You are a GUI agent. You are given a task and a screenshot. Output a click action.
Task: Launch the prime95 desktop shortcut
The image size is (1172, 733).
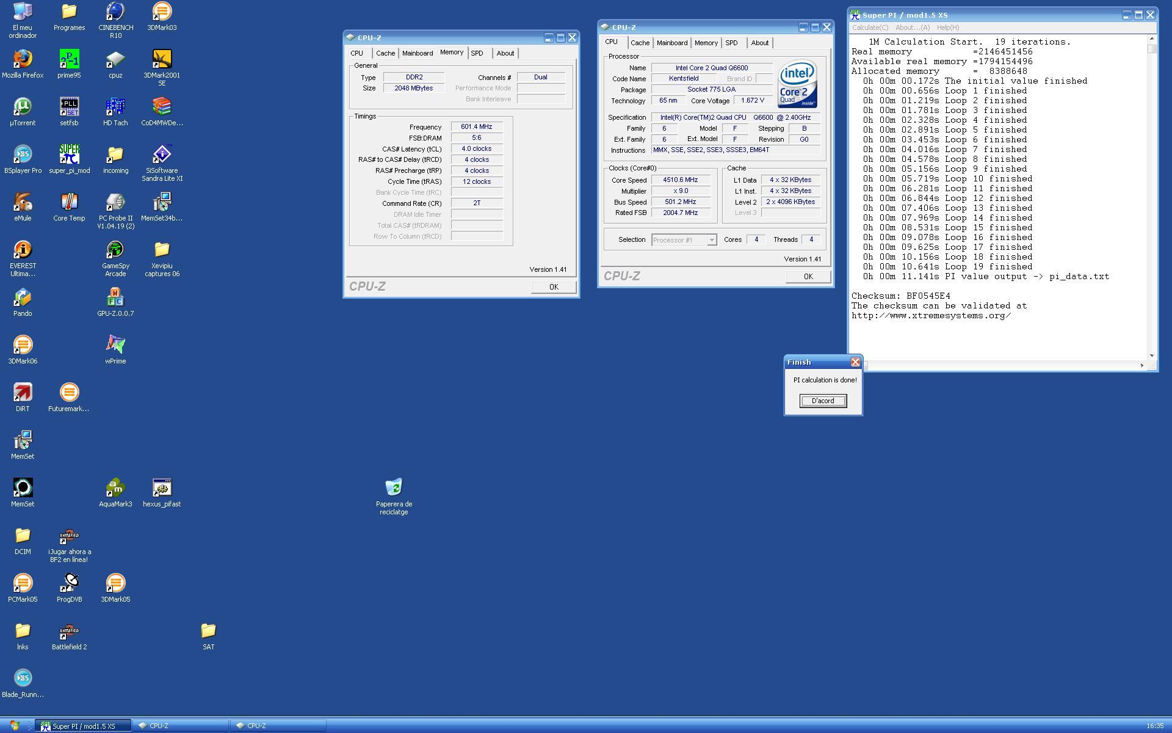click(x=69, y=59)
